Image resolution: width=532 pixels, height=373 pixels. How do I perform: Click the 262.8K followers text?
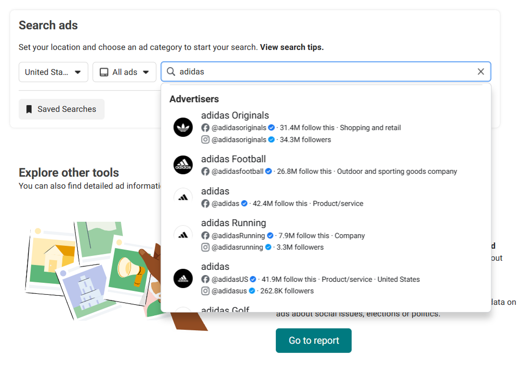[287, 291]
